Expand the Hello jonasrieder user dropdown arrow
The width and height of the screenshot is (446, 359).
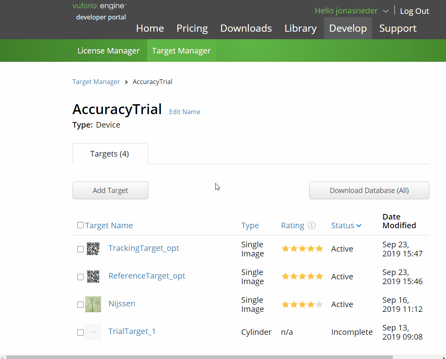pyautogui.click(x=385, y=11)
